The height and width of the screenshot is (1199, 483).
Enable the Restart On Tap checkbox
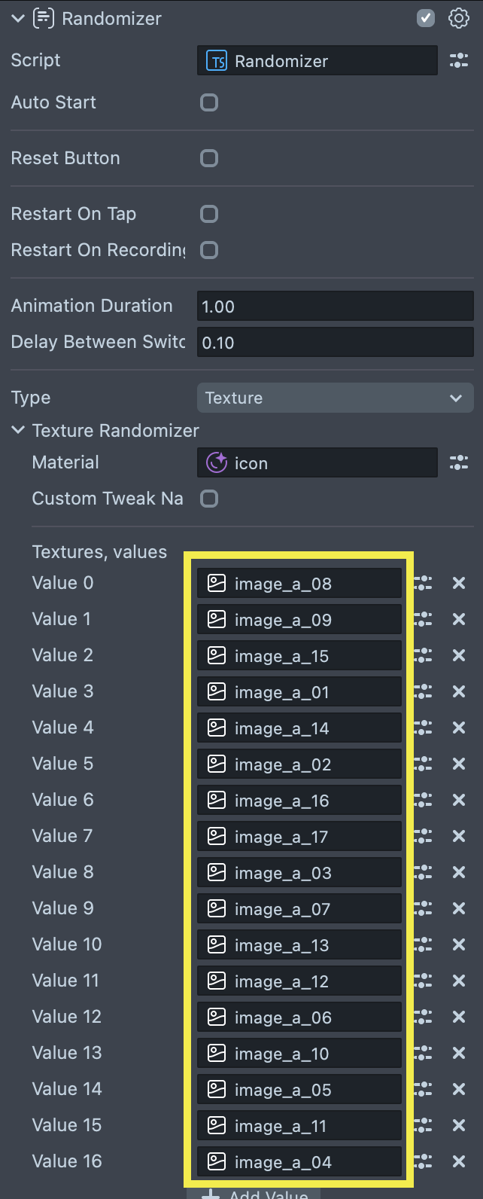(209, 214)
